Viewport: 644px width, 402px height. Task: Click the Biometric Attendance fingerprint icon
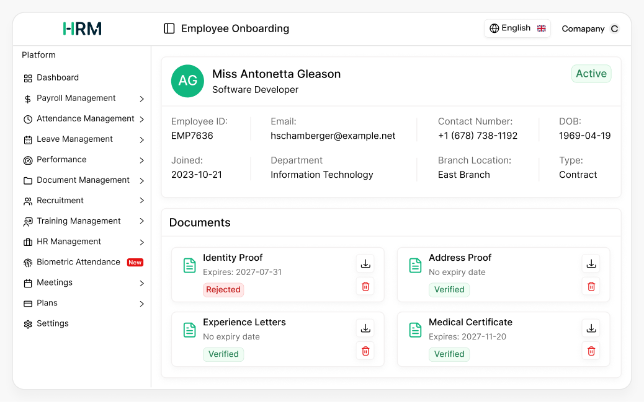point(27,262)
